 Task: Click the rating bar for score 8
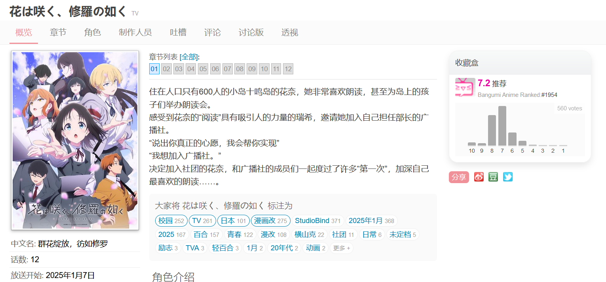tap(492, 131)
